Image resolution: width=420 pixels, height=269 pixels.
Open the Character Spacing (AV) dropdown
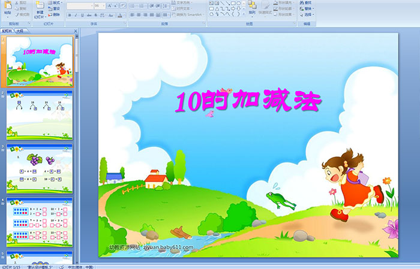(x=103, y=15)
